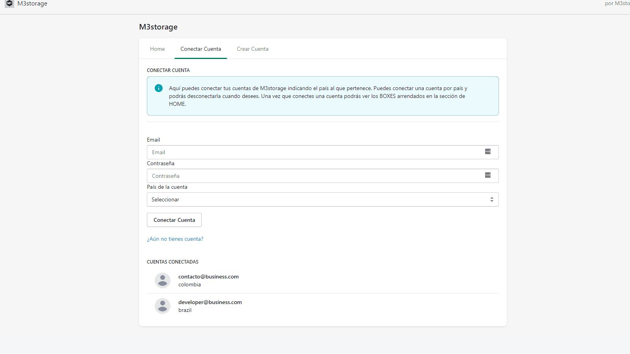Click the 'por M3sto' text at top right

point(617,4)
